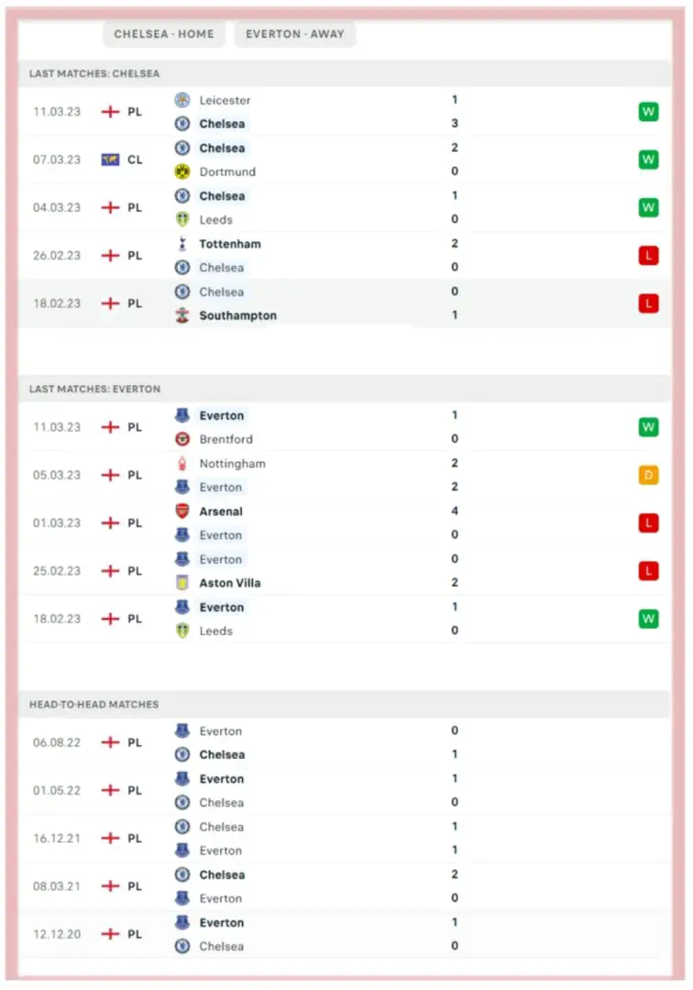Select the 06.08.22 head-to-head match date

57,742
